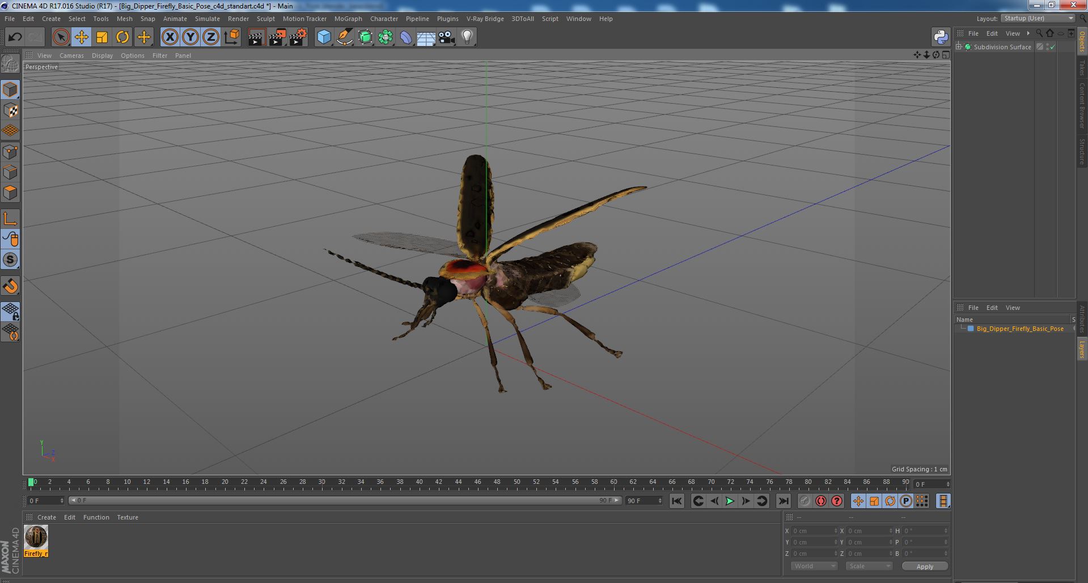Click the preview range slider bar
Viewport: 1088px width, 583px height.
point(345,500)
